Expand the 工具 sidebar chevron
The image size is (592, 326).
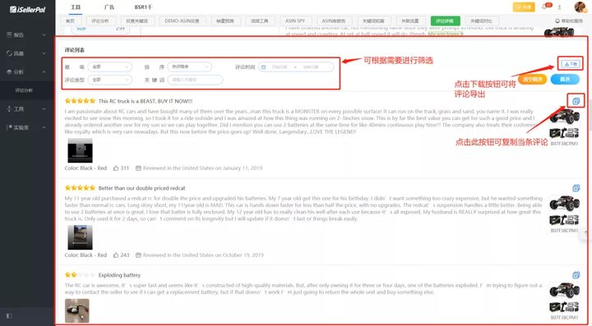[x=44, y=108]
